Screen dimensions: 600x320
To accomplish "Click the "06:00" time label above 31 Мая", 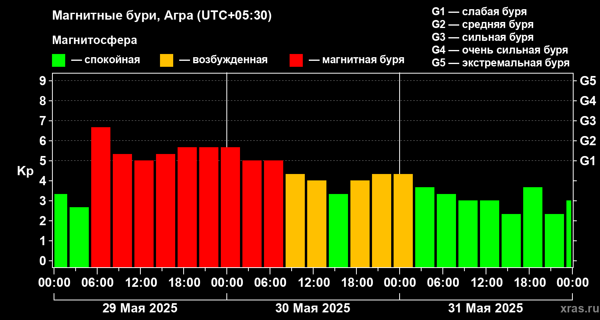I will 442,283.
